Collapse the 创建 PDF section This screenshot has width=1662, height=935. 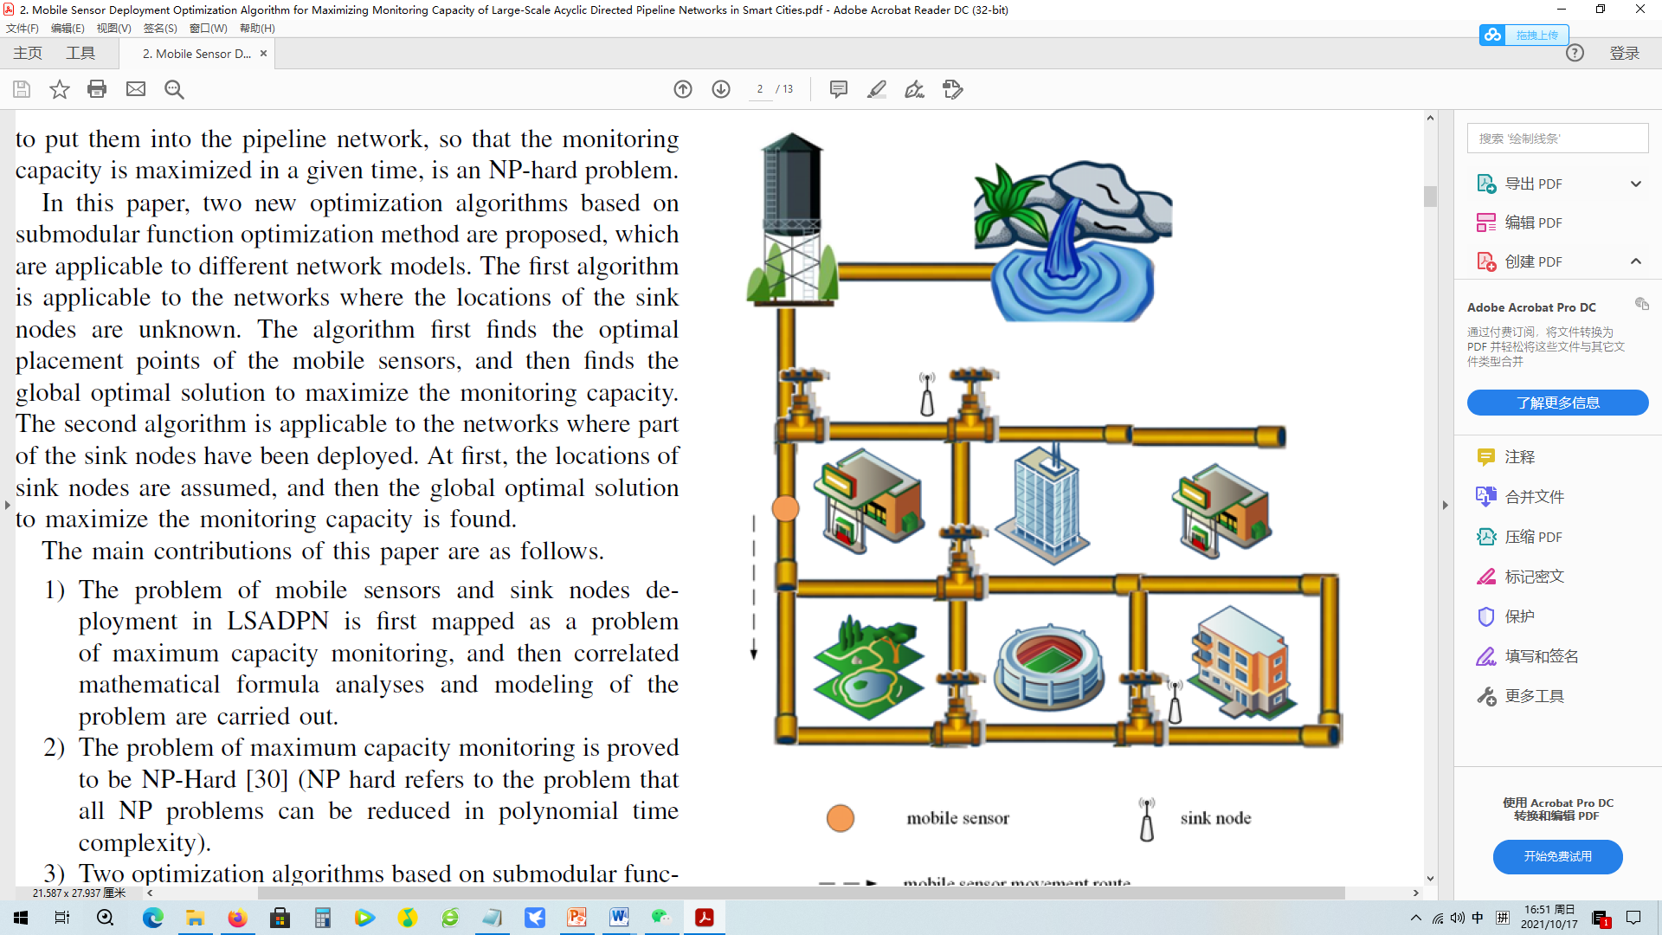[1635, 261]
